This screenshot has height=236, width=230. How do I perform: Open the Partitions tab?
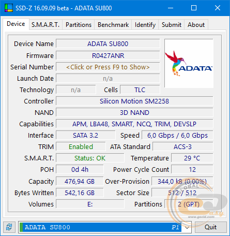pyautogui.click(x=79, y=25)
